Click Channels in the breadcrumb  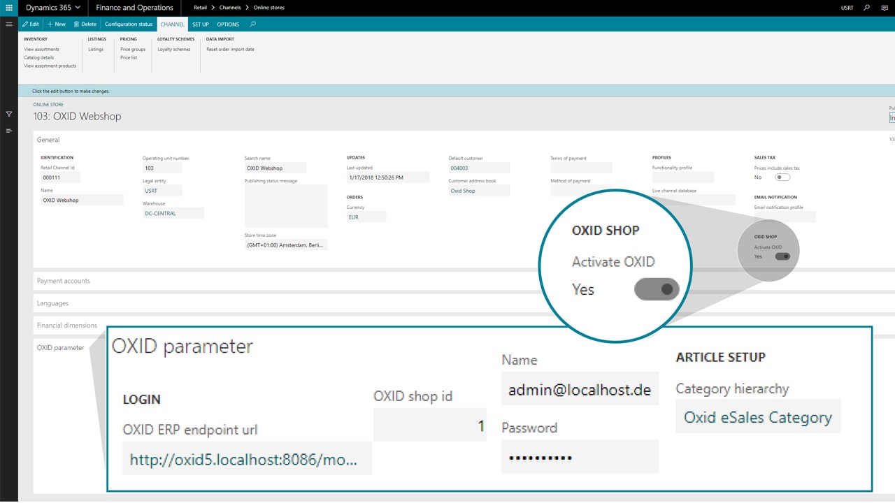coord(230,8)
